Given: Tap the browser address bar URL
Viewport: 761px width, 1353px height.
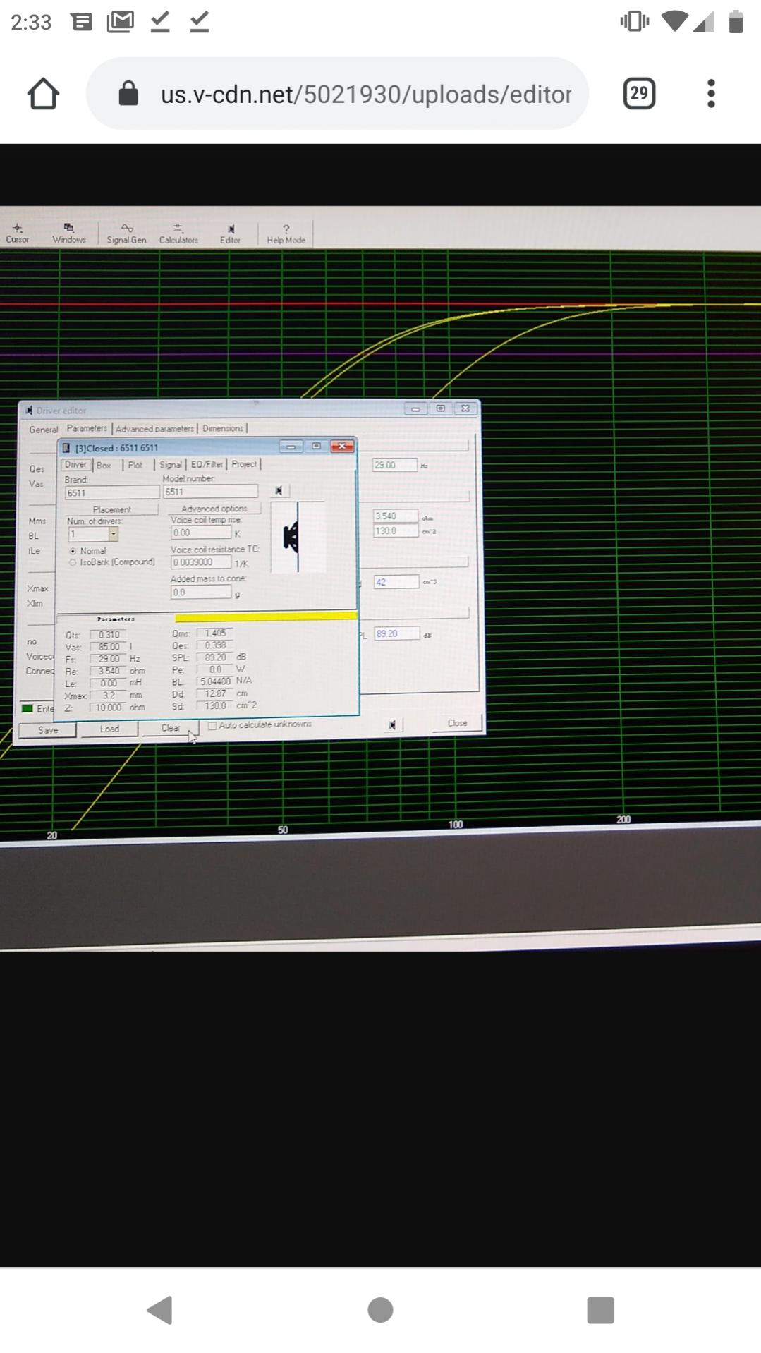Looking at the screenshot, I should coord(366,94).
